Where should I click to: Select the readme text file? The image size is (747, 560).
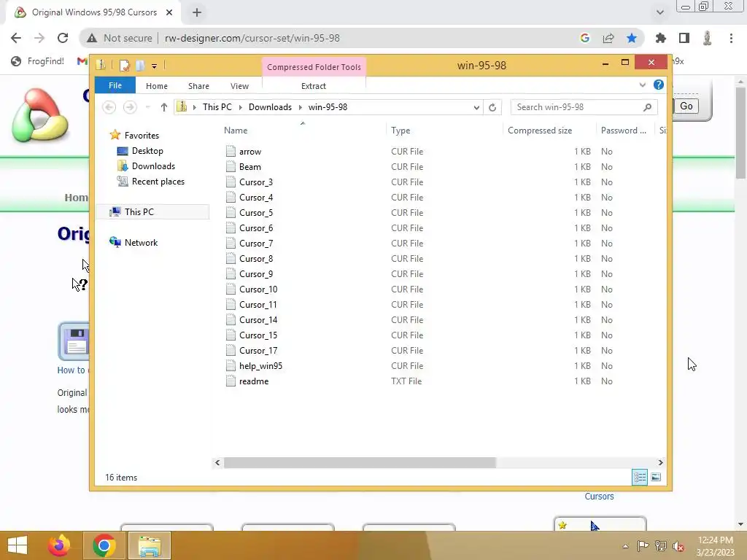[254, 381]
